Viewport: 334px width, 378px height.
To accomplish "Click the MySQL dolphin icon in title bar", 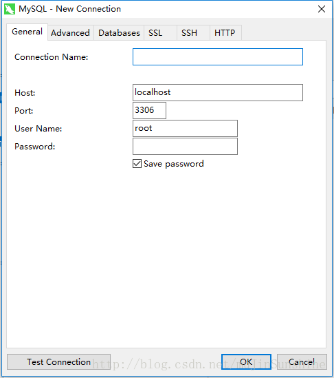I will tap(10, 9).
